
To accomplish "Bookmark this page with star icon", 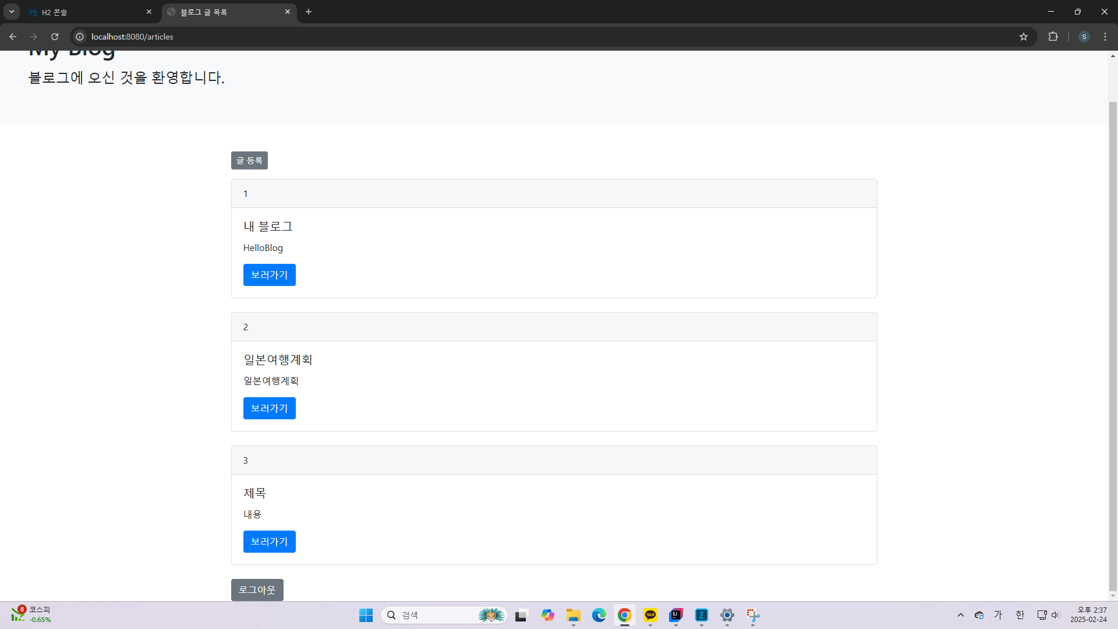I will pyautogui.click(x=1024, y=37).
